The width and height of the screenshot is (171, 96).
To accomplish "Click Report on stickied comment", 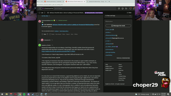I will tap(68, 34).
